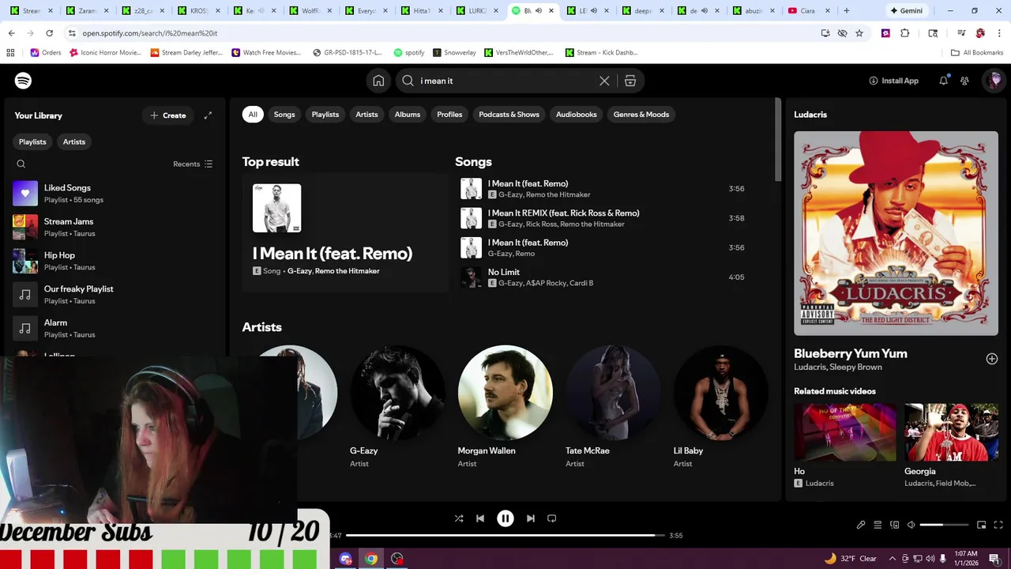The width and height of the screenshot is (1011, 569).
Task: Open top result I Mean It (feat. Remo)
Action: (x=345, y=233)
